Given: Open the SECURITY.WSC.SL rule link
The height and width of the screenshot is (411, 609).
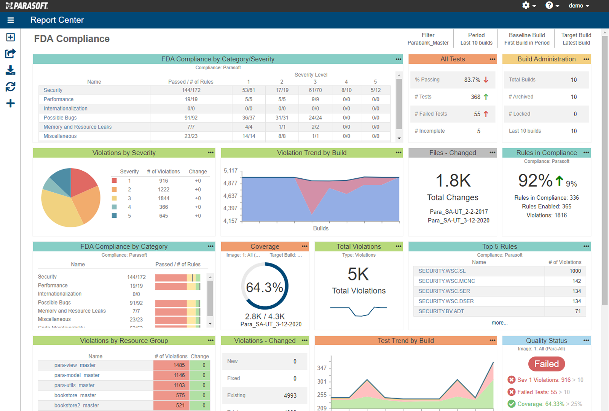Looking at the screenshot, I should (442, 271).
